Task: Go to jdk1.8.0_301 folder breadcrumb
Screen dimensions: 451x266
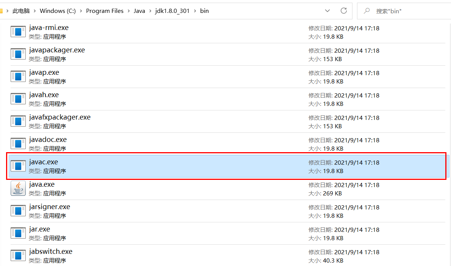Action: [x=172, y=11]
